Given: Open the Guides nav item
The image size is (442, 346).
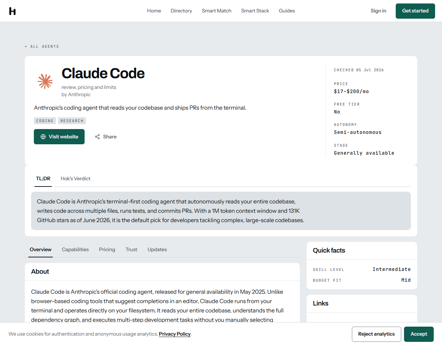Looking at the screenshot, I should click(287, 11).
